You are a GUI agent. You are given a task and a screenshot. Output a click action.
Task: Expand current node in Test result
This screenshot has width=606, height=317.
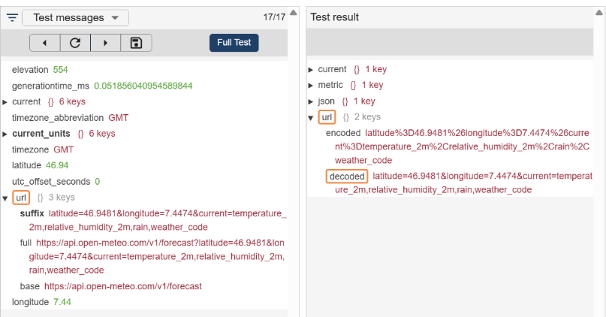(310, 70)
